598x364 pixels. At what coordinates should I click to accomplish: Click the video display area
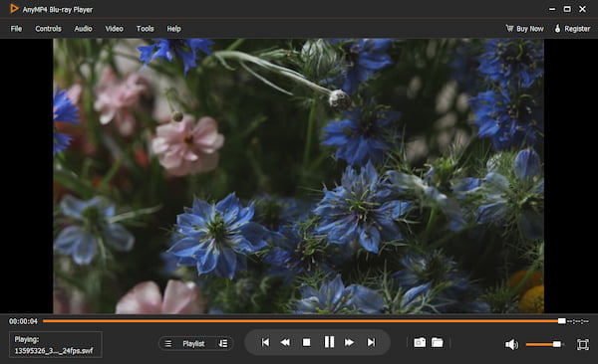coord(298,175)
